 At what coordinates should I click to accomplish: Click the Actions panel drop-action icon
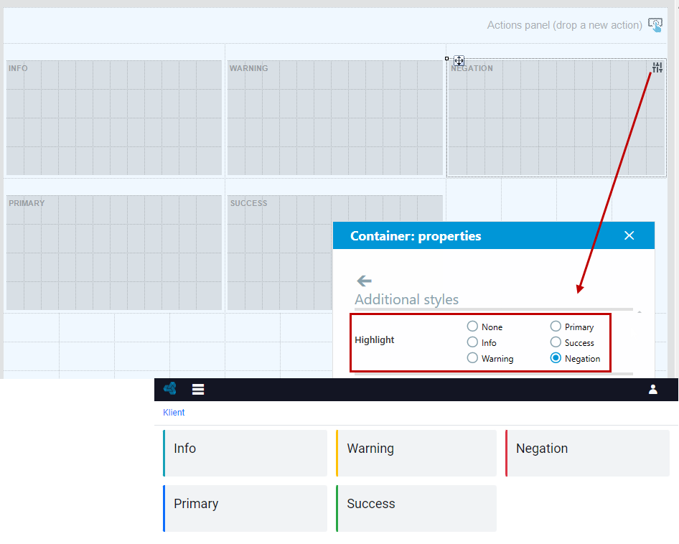pyautogui.click(x=655, y=24)
